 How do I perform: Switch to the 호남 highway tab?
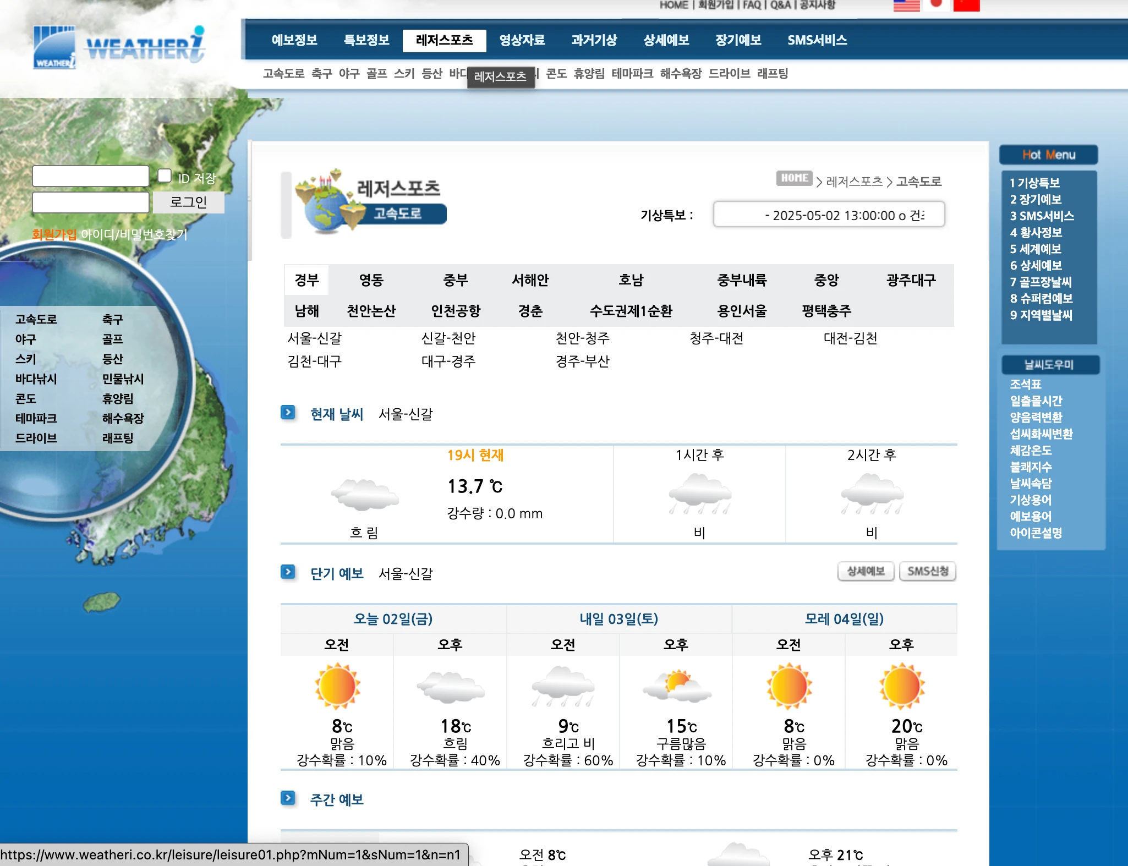pos(631,280)
